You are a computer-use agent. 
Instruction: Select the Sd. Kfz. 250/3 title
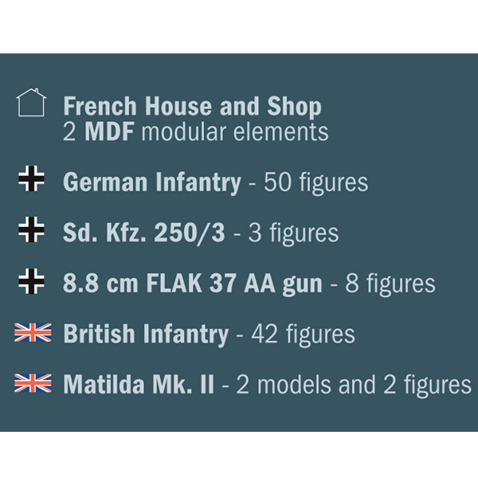point(144,233)
